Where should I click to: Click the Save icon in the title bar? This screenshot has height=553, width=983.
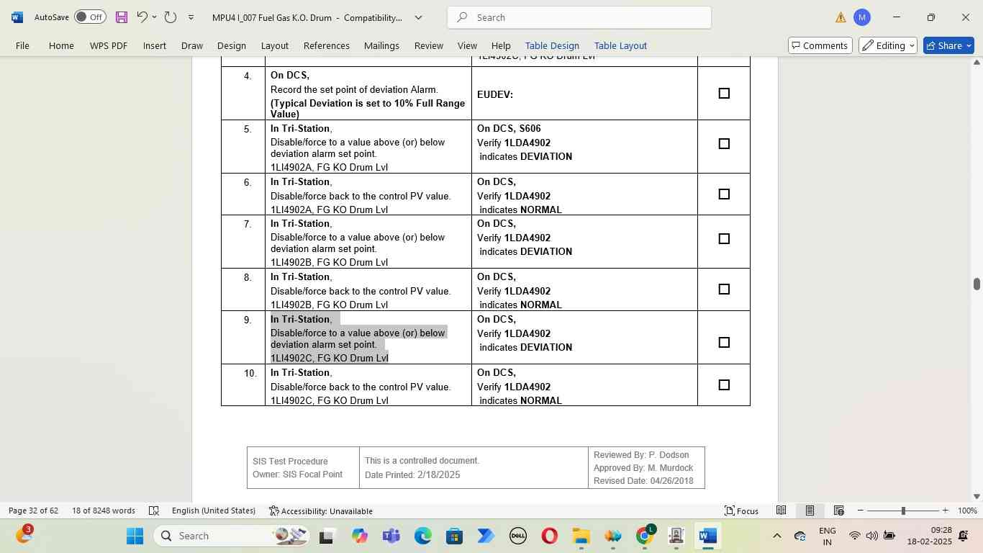[x=121, y=17]
